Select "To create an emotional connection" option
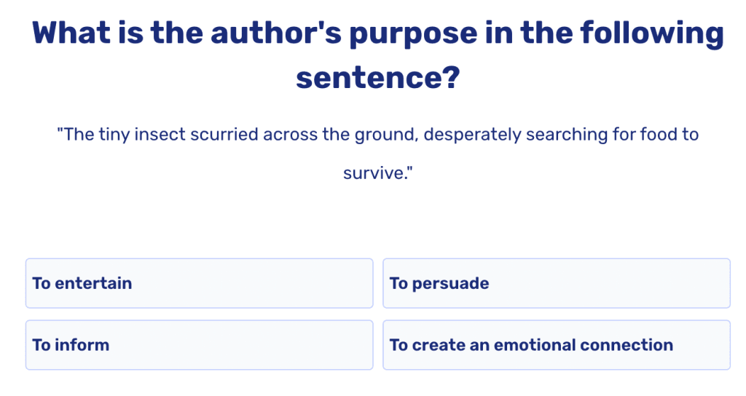 point(556,345)
